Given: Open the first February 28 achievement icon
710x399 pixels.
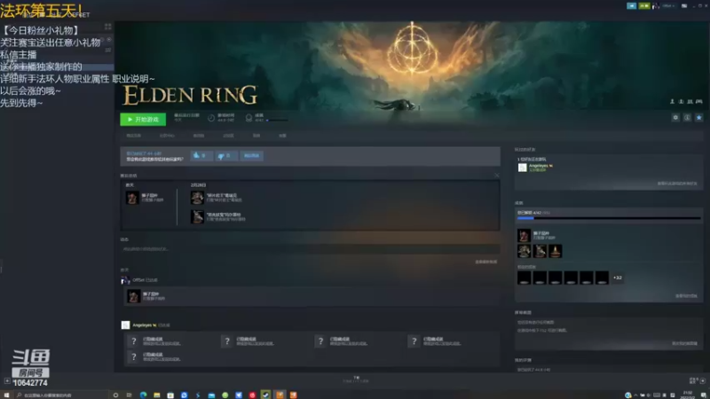Looking at the screenshot, I should (x=197, y=198).
